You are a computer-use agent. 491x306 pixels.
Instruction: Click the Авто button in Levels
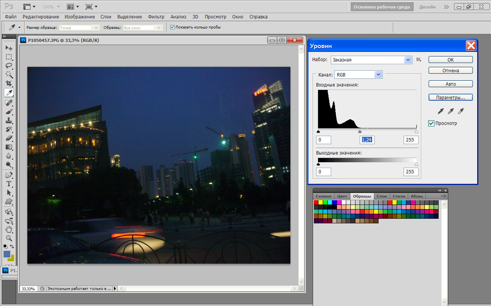pos(450,84)
